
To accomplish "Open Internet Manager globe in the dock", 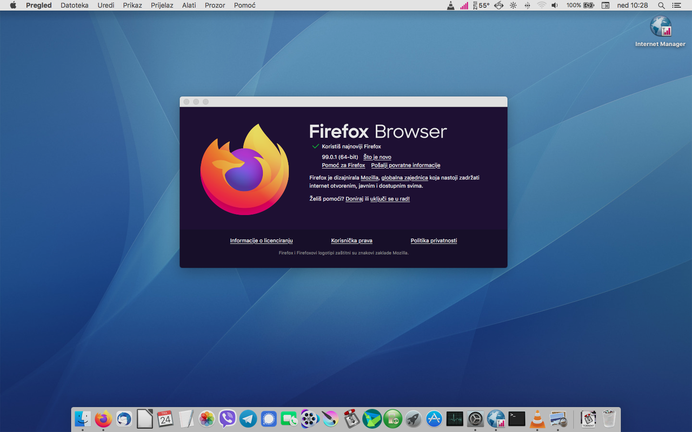I will pyautogui.click(x=496, y=418).
